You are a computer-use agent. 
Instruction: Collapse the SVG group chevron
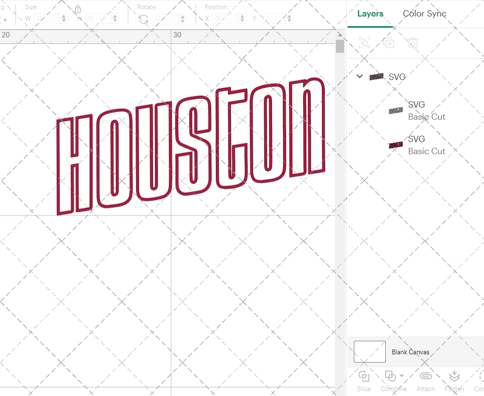(359, 76)
